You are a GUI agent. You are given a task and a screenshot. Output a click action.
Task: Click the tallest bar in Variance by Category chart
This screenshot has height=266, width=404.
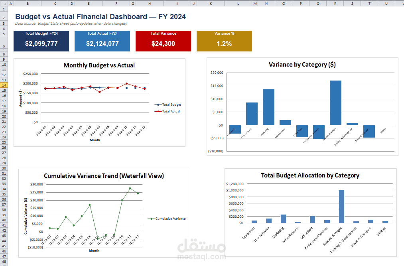[335, 102]
